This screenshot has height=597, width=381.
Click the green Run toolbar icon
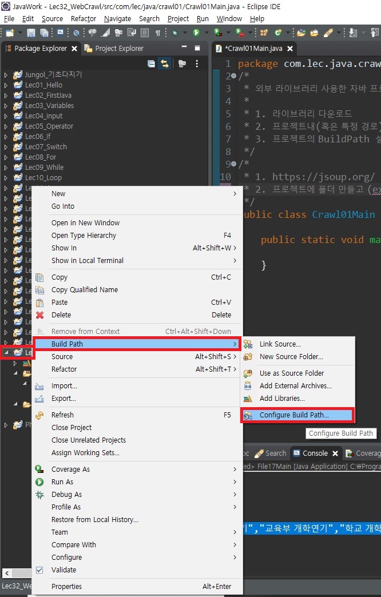196,33
